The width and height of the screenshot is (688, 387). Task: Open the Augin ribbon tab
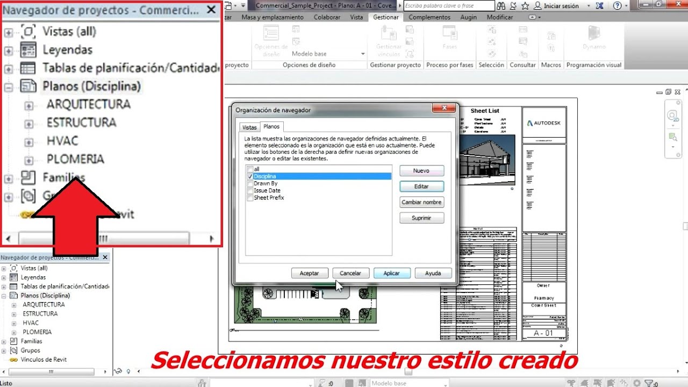click(x=469, y=17)
